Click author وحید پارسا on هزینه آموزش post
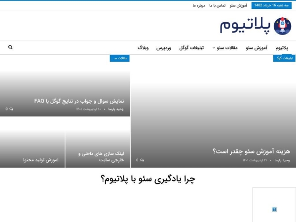The width and height of the screenshot is (296, 222). click(x=282, y=160)
